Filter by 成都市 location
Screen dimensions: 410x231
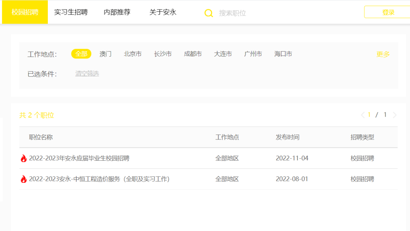pos(193,54)
